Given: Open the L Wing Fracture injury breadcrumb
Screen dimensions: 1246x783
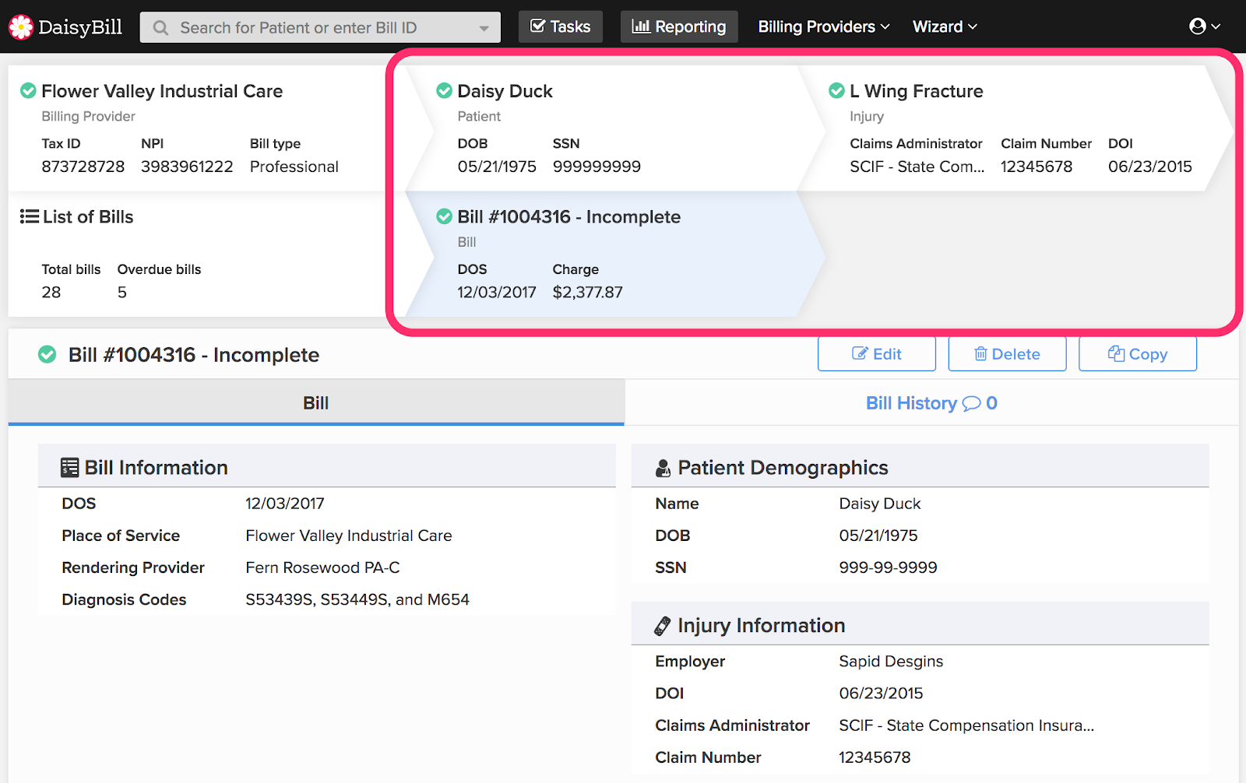Looking at the screenshot, I should 917,91.
